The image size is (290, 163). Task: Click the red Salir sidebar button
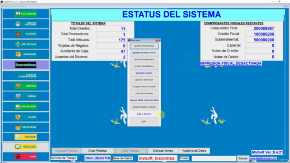[x=26, y=157]
